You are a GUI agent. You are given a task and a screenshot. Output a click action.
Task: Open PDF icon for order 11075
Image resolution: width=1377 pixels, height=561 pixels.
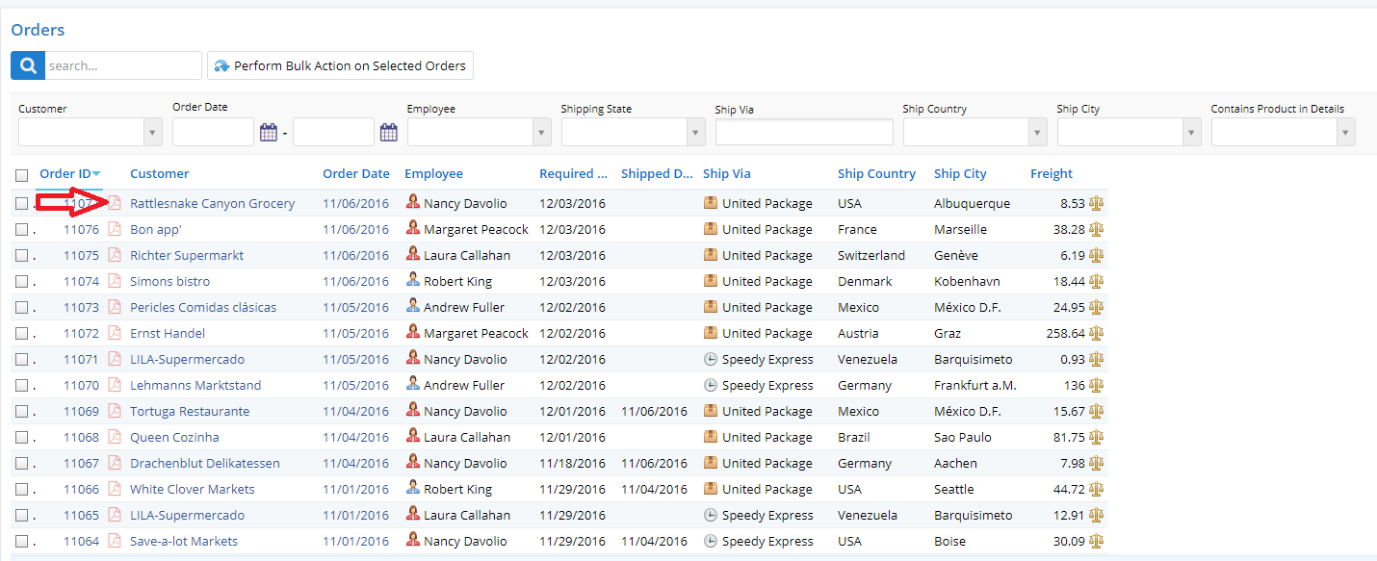click(115, 255)
